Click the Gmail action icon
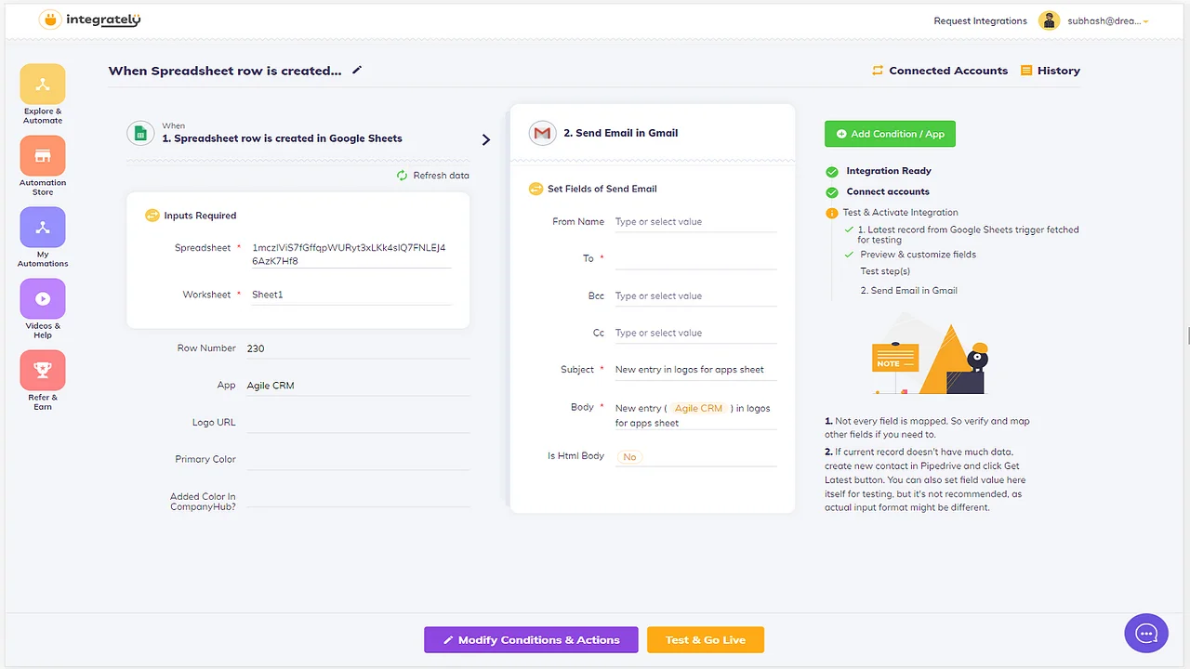The width and height of the screenshot is (1190, 669). pos(543,133)
